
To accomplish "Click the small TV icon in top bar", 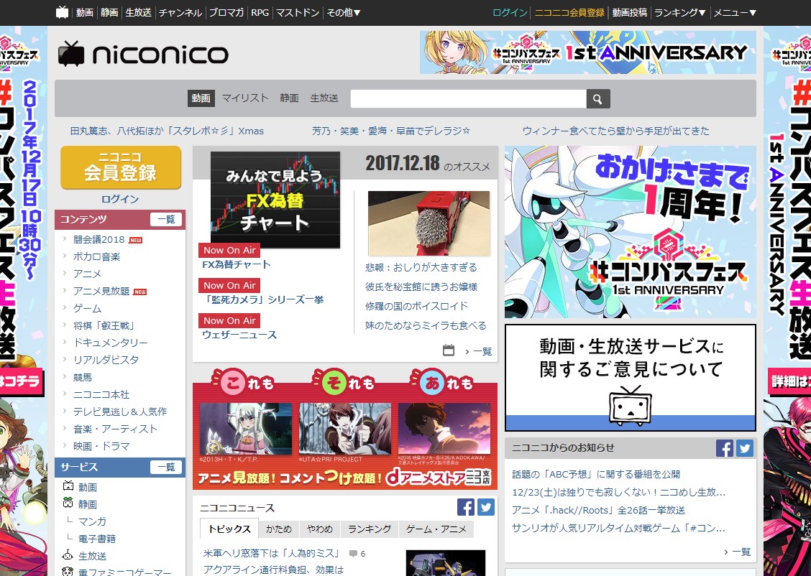I will [63, 12].
